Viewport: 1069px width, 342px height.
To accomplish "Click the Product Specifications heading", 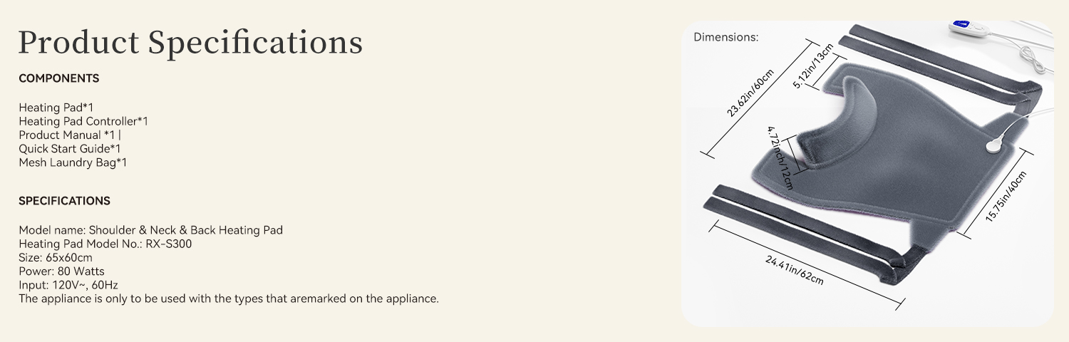I will 190,42.
